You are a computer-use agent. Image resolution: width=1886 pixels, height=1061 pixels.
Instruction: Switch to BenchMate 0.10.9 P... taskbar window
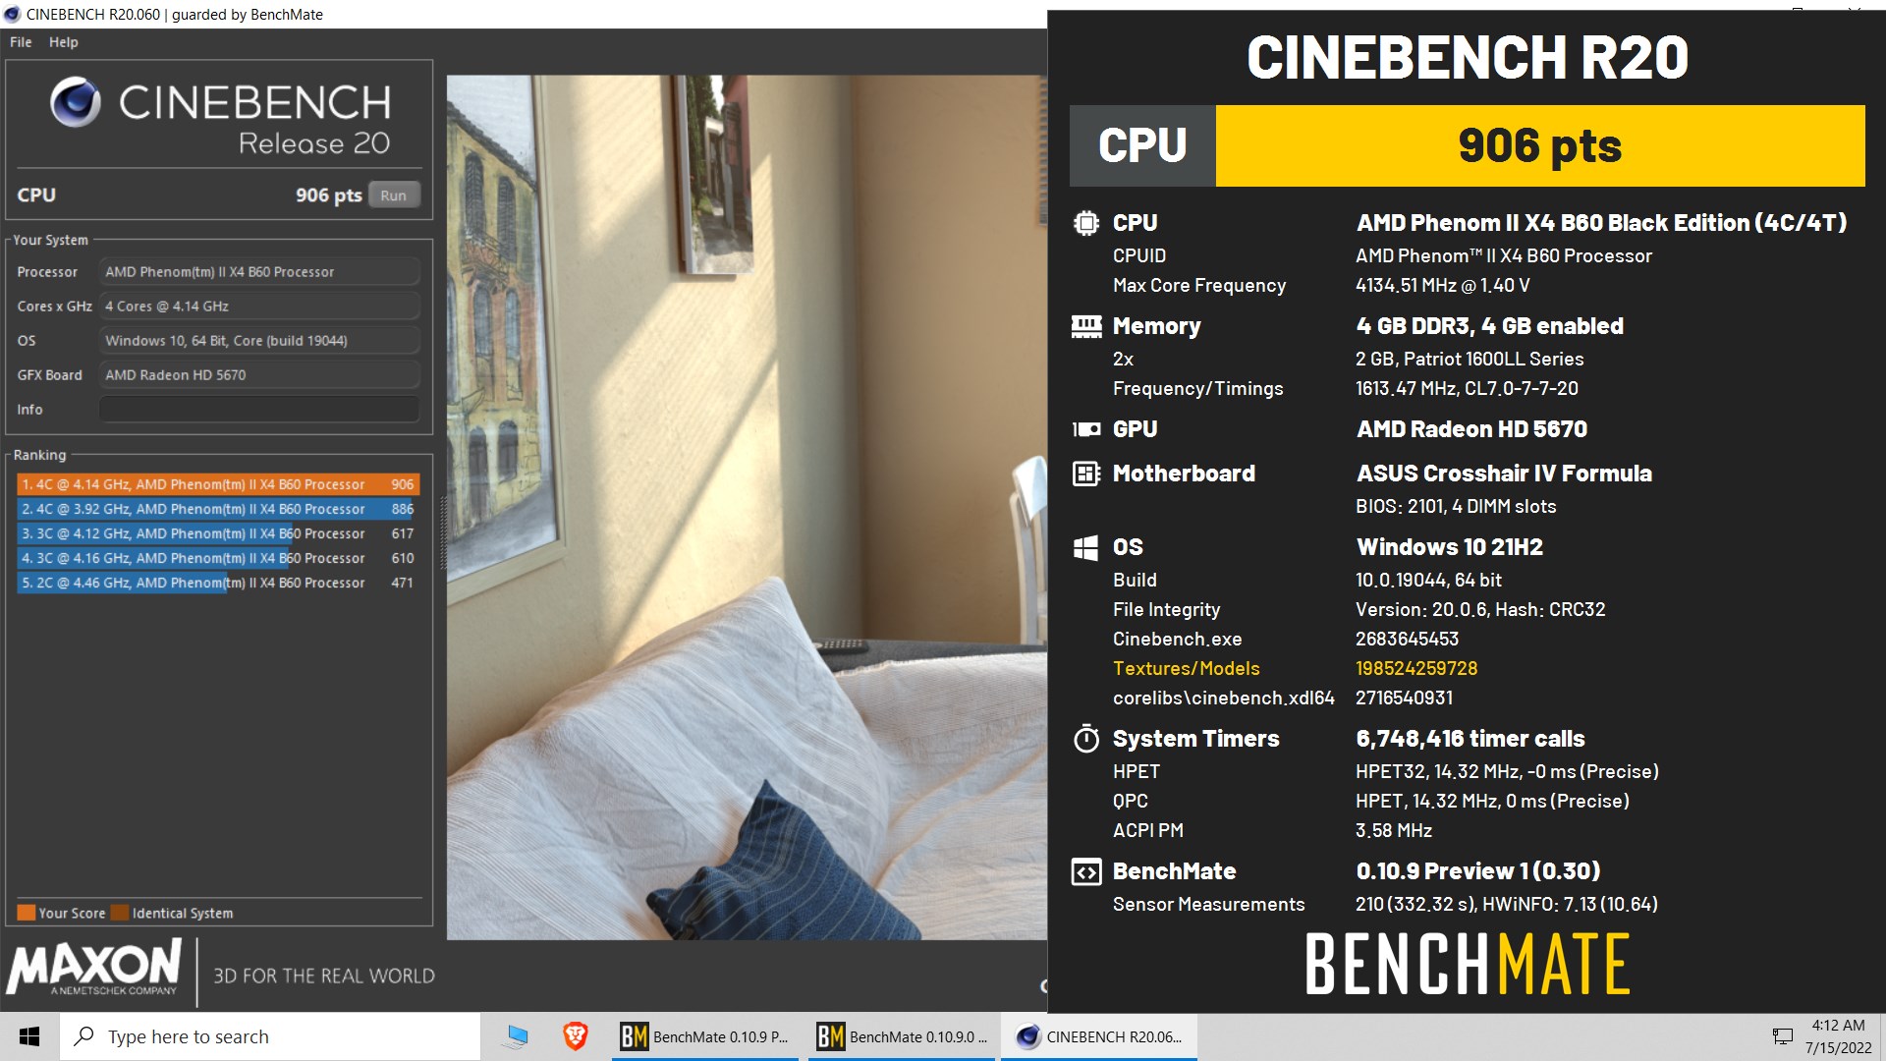(706, 1036)
